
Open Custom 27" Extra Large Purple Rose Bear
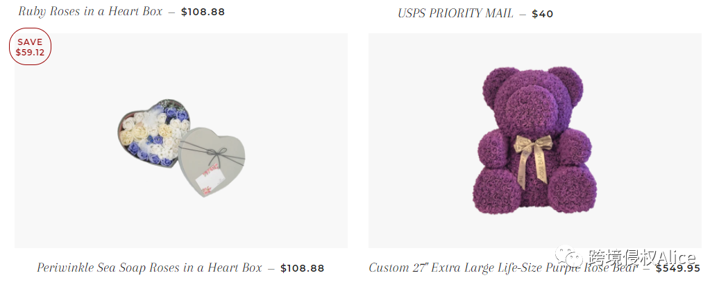click(x=503, y=268)
